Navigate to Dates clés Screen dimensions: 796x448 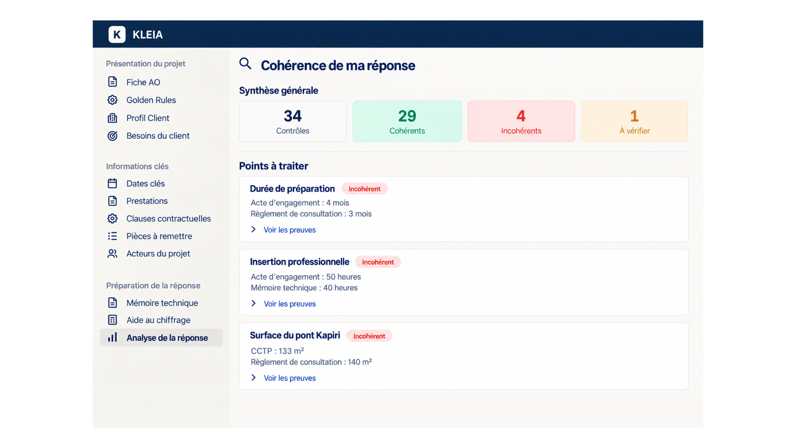(x=145, y=184)
